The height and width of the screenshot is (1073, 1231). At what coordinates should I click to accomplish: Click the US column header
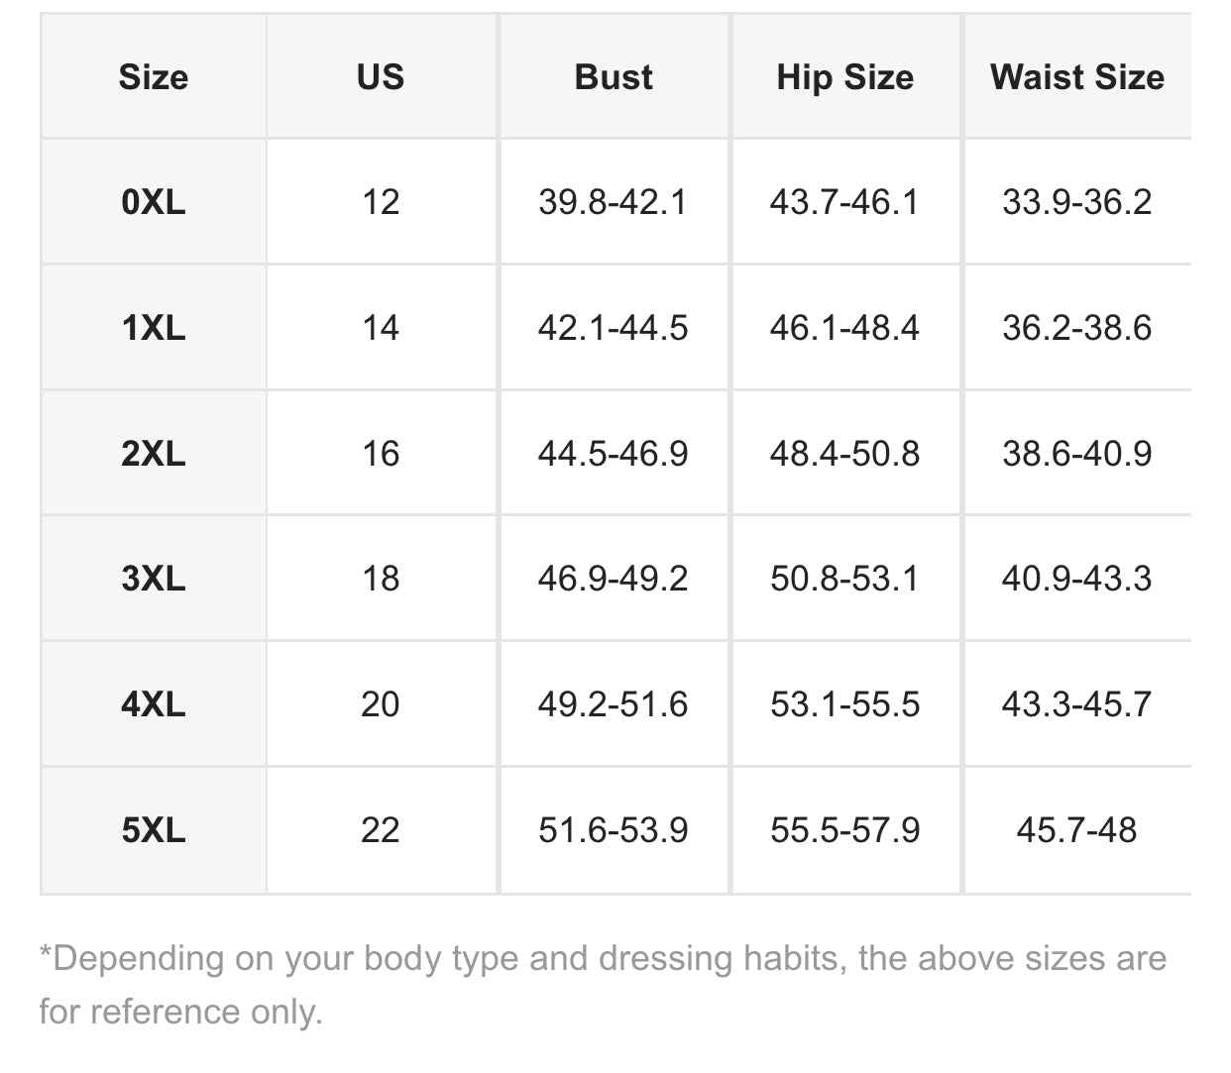coord(381,77)
